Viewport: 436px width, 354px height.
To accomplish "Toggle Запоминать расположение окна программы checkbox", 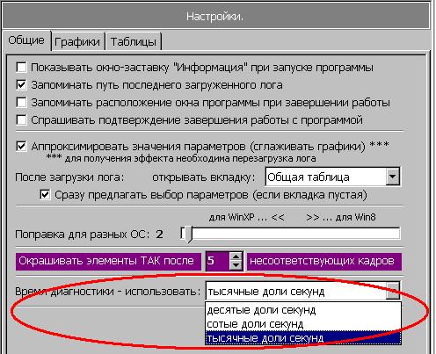I will [x=21, y=102].
